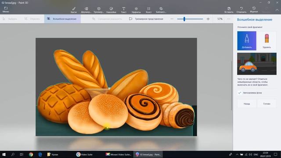
Task: Open Task View on taskbar
Action: point(22,154)
